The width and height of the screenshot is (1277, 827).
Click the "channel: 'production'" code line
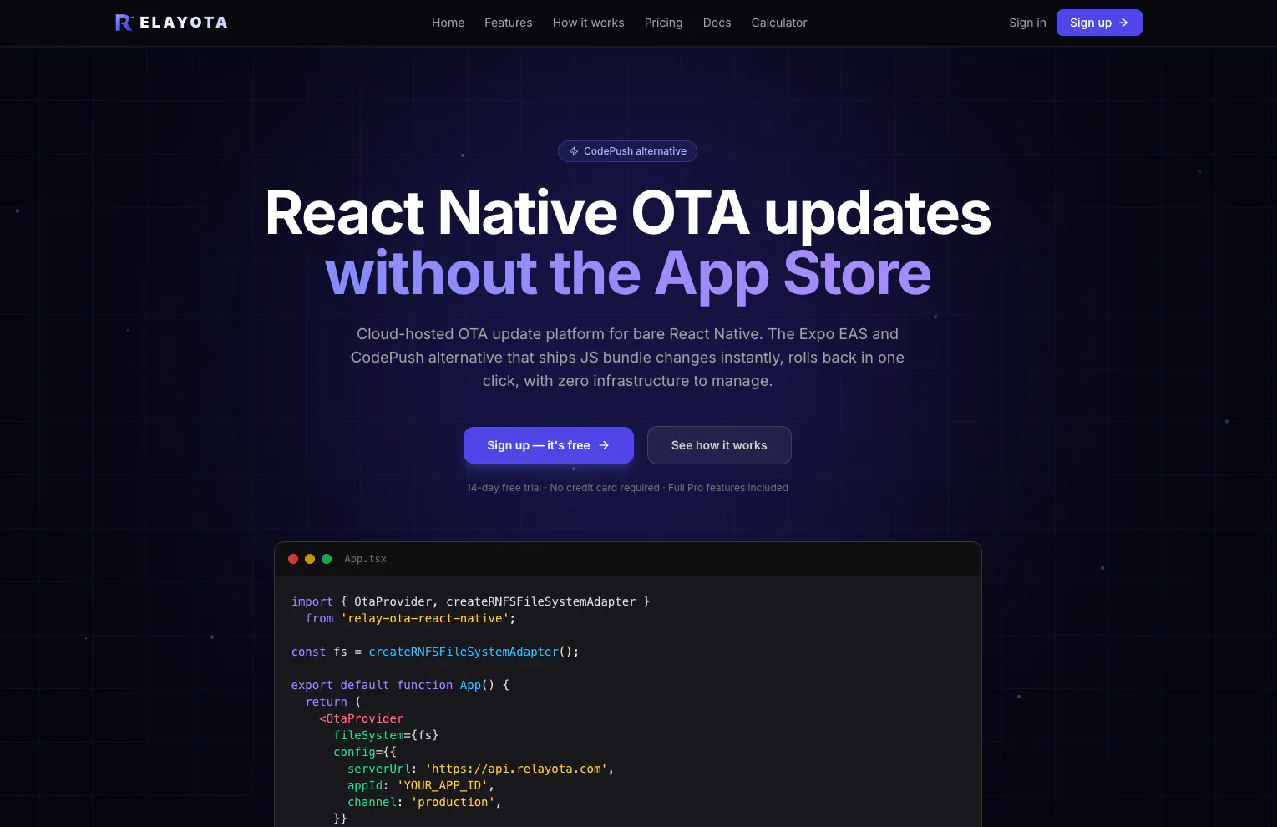424,802
